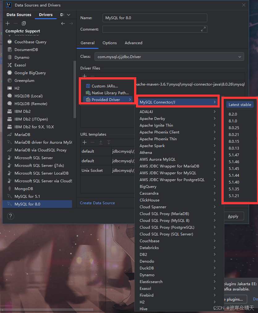
Task: Add a new URL template
Action: click(x=84, y=142)
